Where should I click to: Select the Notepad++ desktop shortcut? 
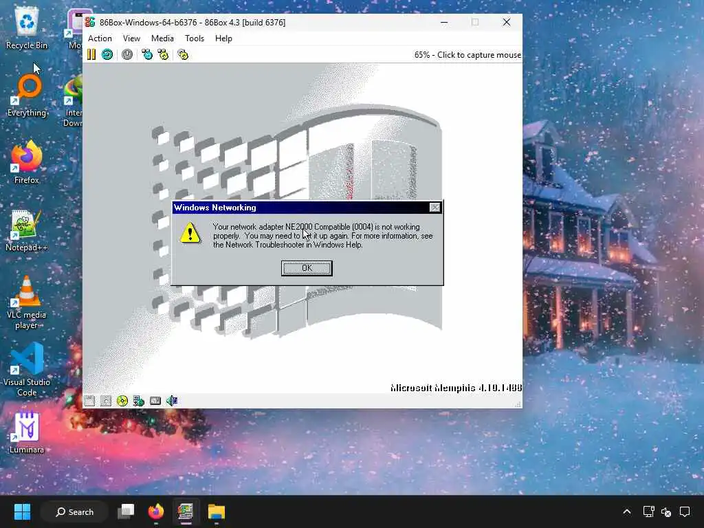pyautogui.click(x=27, y=230)
